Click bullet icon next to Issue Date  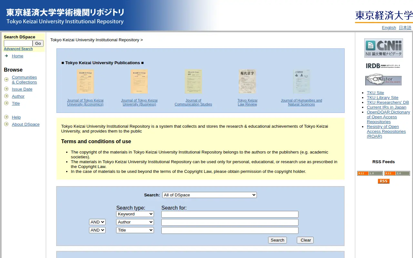point(6,89)
